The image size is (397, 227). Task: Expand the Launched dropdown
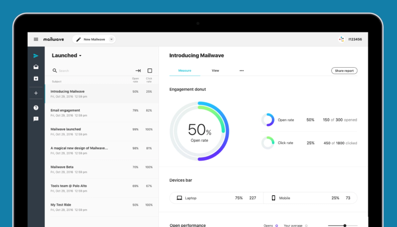click(x=67, y=55)
